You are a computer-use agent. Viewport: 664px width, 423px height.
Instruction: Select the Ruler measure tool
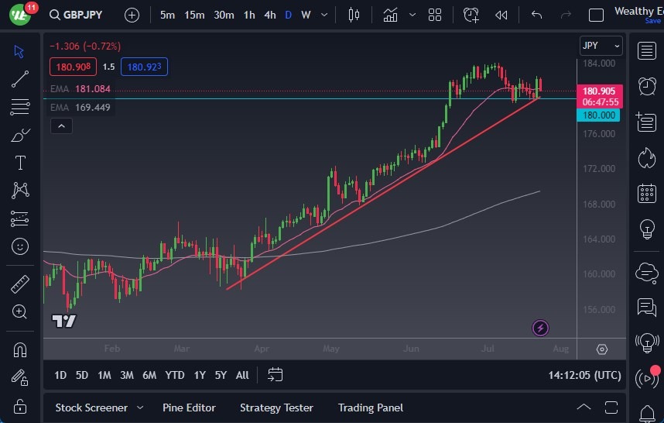(20, 284)
